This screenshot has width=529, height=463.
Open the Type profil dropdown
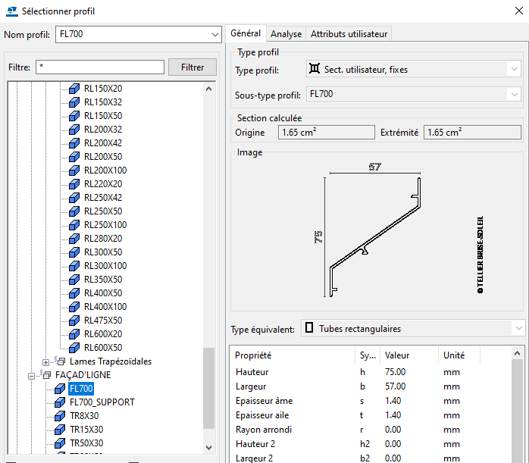pos(512,70)
